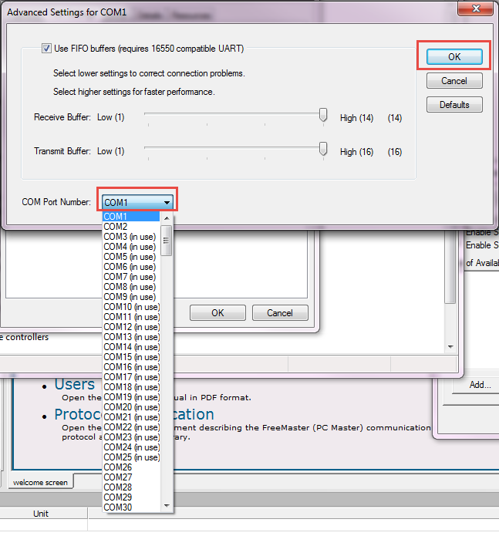Open the Protocol documentation link

(134, 414)
